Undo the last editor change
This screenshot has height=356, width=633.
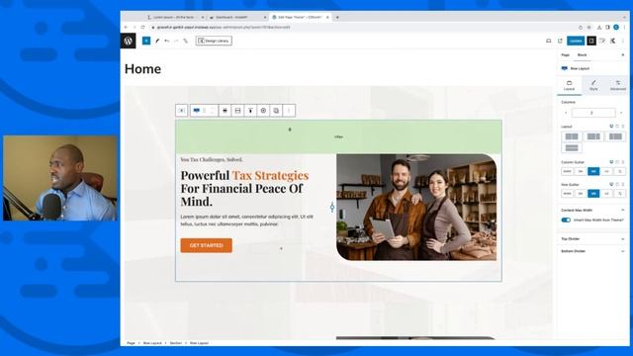[x=167, y=41]
